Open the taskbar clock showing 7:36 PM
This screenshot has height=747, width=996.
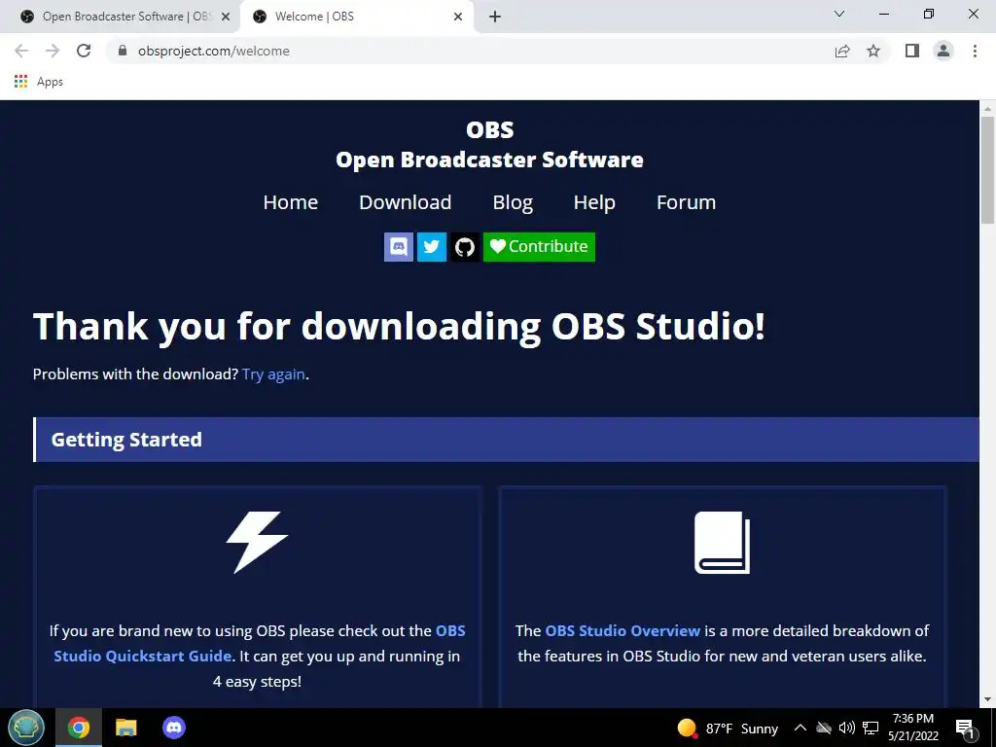coord(912,728)
